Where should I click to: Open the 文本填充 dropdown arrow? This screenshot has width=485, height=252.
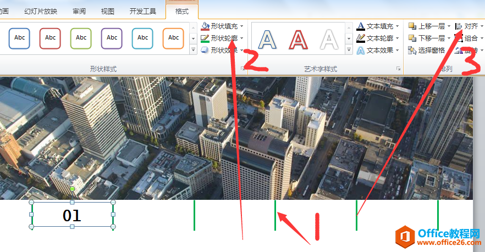pyautogui.click(x=398, y=26)
